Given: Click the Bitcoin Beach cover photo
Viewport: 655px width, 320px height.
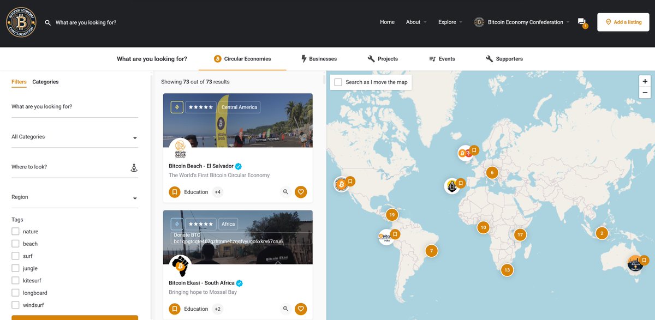Looking at the screenshot, I should [x=238, y=120].
